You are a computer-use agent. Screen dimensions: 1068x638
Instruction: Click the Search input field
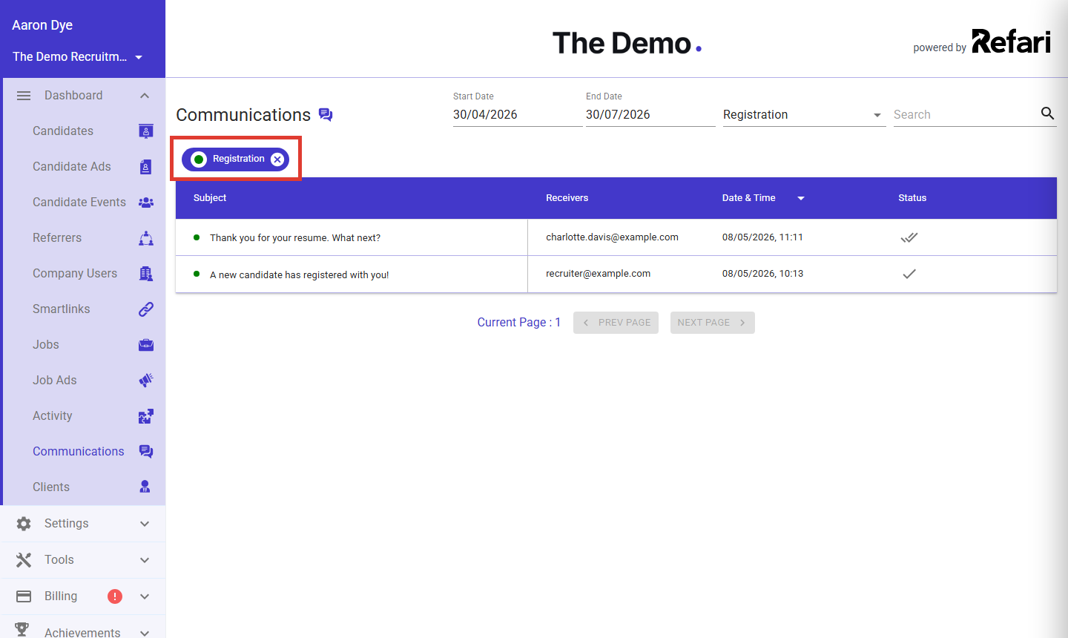[964, 114]
